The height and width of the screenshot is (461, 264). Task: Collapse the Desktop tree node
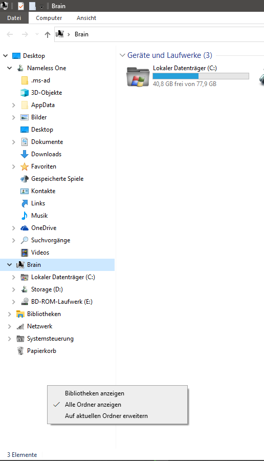5,55
